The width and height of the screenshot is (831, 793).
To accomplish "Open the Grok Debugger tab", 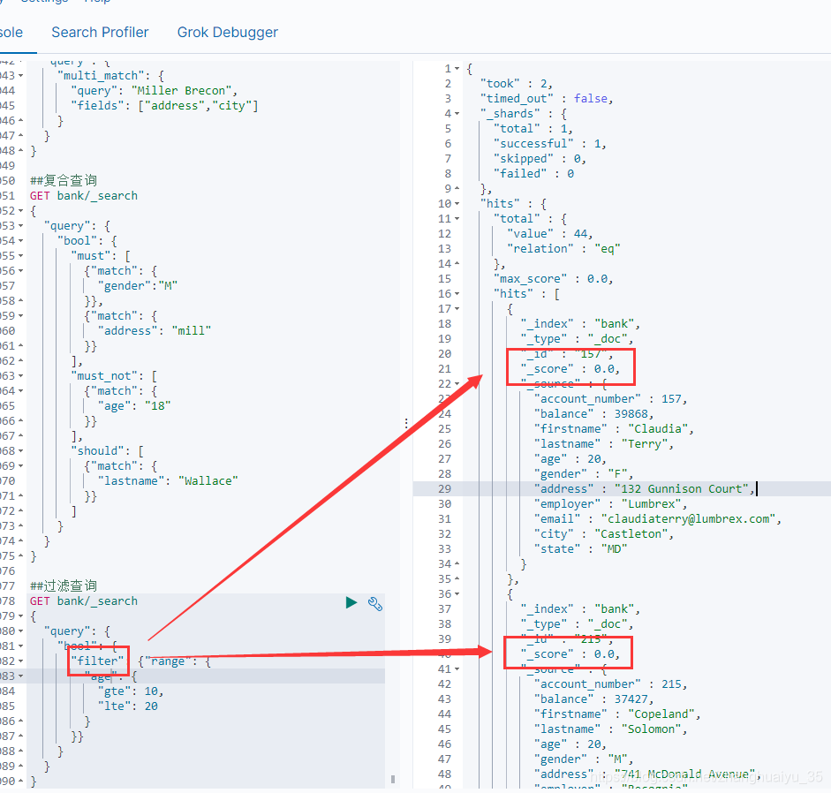I will (227, 32).
